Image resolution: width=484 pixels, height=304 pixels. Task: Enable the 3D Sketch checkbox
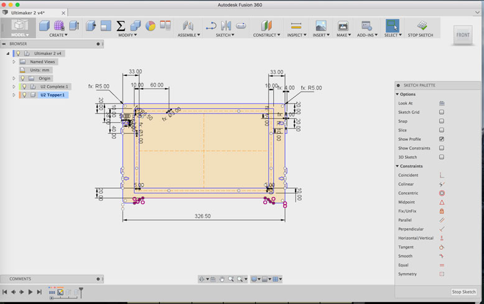tap(442, 157)
